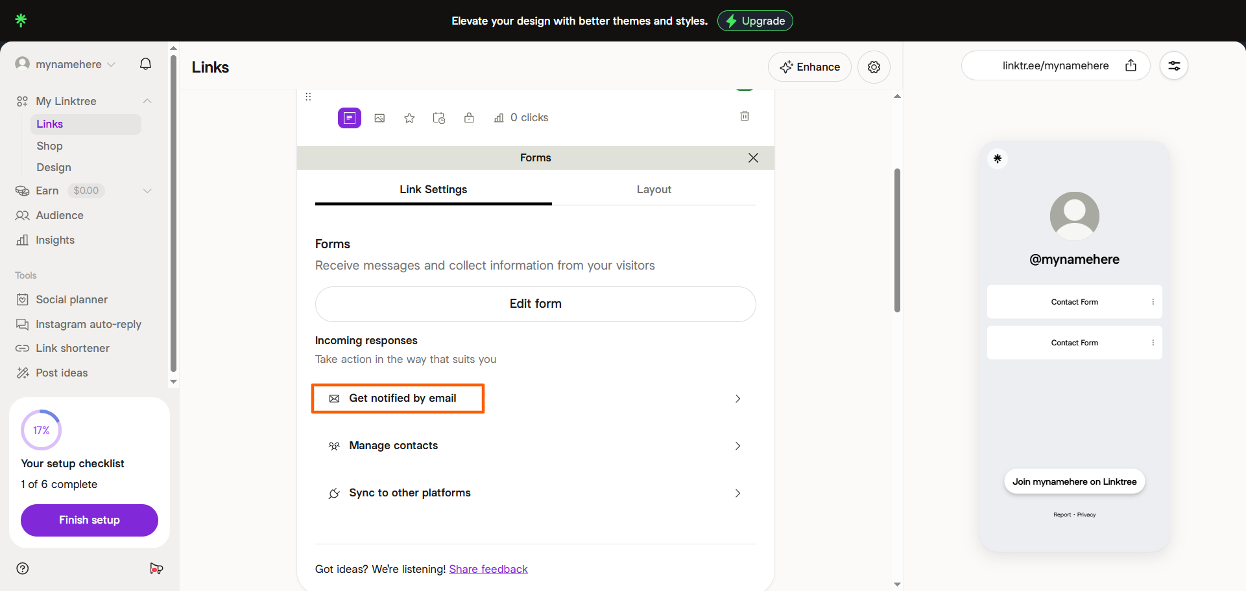The height and width of the screenshot is (591, 1246).
Task: Click the Privacy link in preview
Action: (1086, 515)
